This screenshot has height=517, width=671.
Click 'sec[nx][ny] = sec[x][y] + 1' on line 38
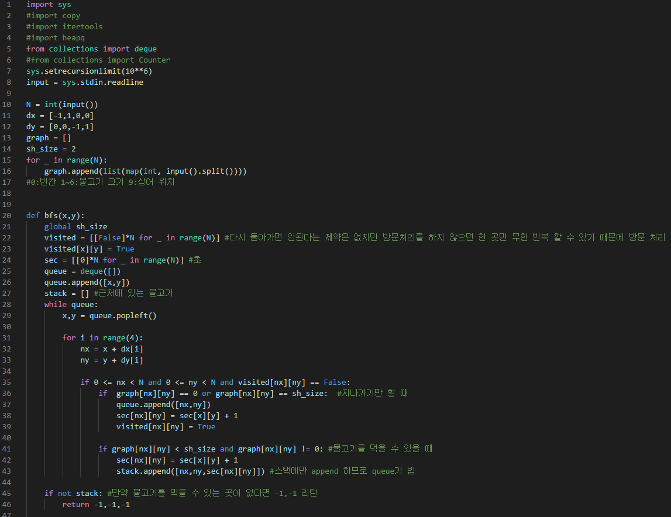(x=177, y=416)
